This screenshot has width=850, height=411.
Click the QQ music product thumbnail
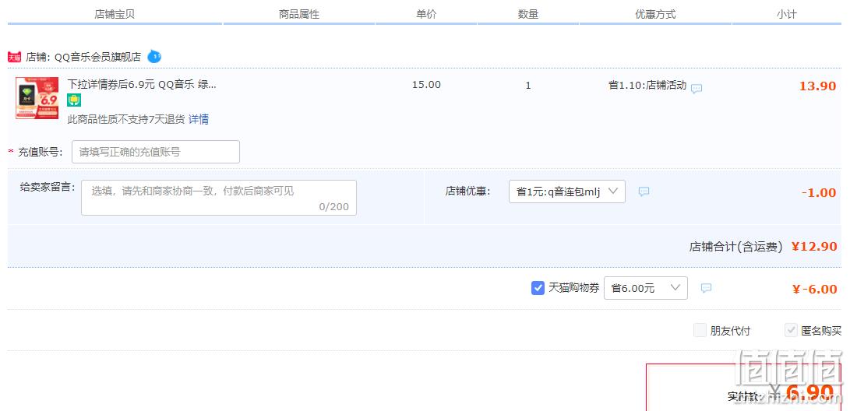37,98
